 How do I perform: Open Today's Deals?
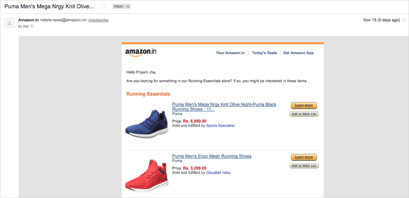(x=265, y=53)
